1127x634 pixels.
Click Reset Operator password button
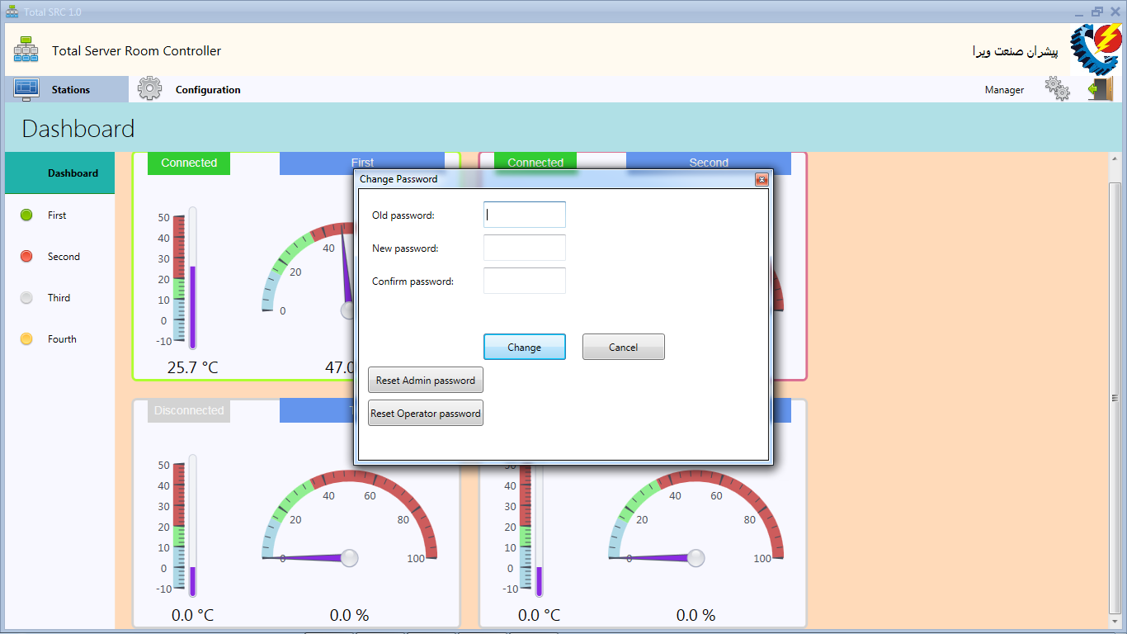[x=426, y=413]
